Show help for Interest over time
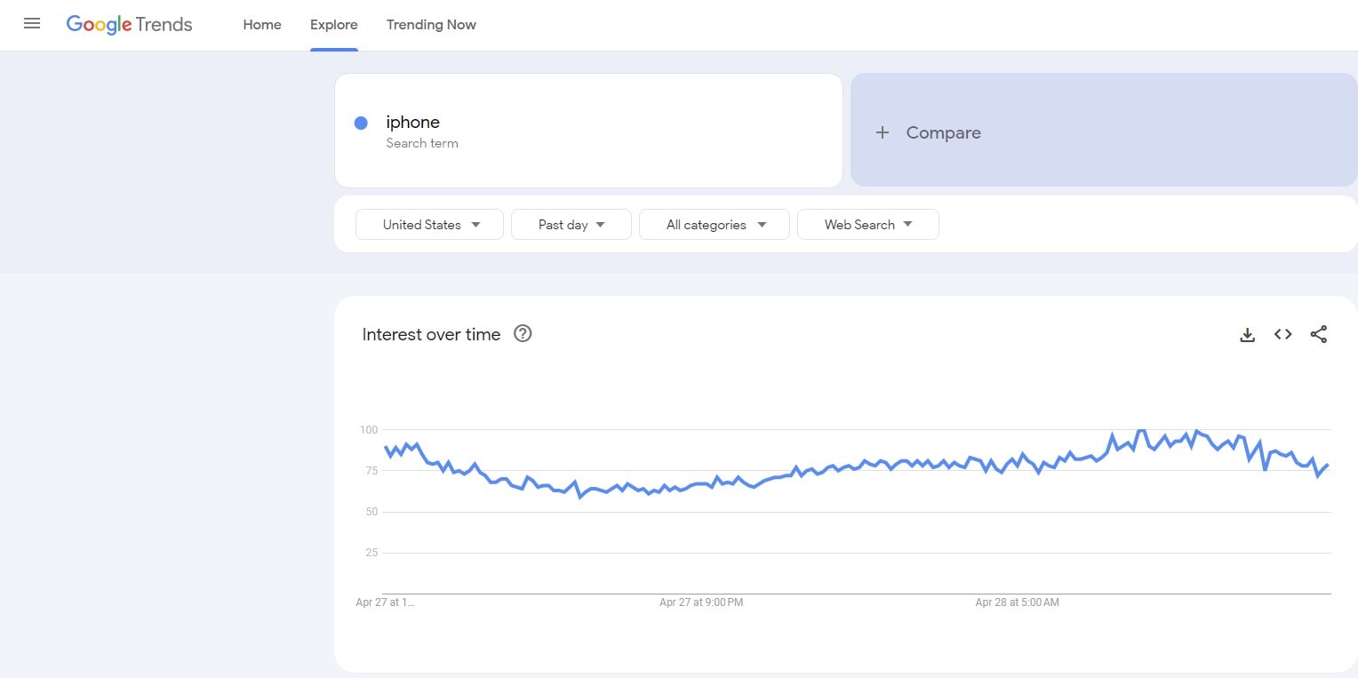 click(523, 334)
